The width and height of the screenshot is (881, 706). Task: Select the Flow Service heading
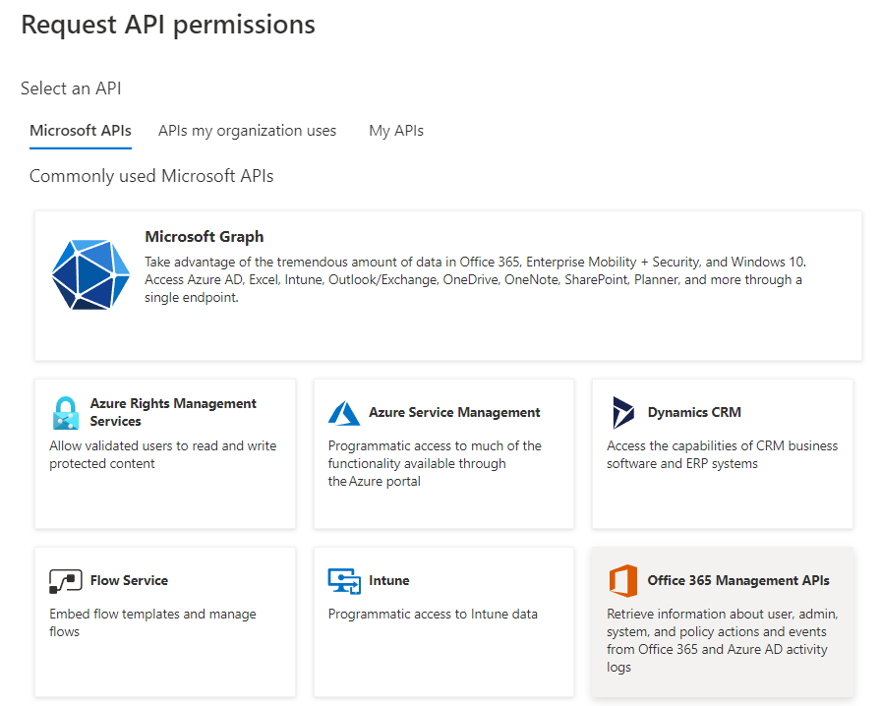(129, 580)
